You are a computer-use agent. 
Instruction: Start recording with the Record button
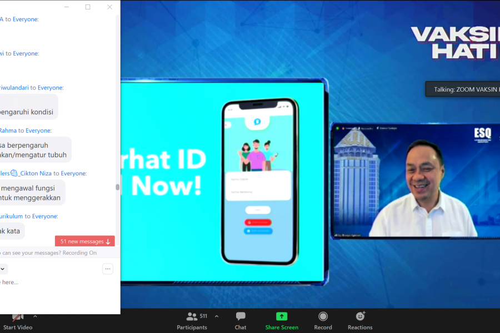[x=323, y=316]
